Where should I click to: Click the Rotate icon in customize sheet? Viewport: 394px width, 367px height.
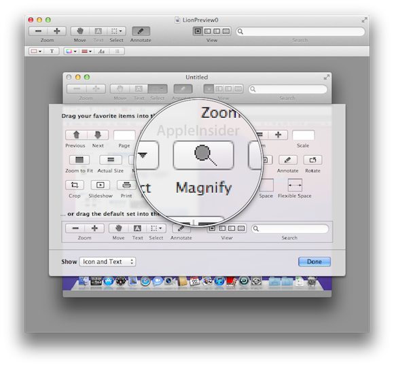pyautogui.click(x=312, y=160)
